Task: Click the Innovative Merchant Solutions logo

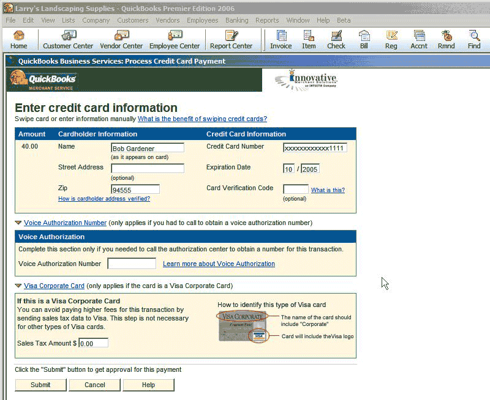Action: (306, 80)
